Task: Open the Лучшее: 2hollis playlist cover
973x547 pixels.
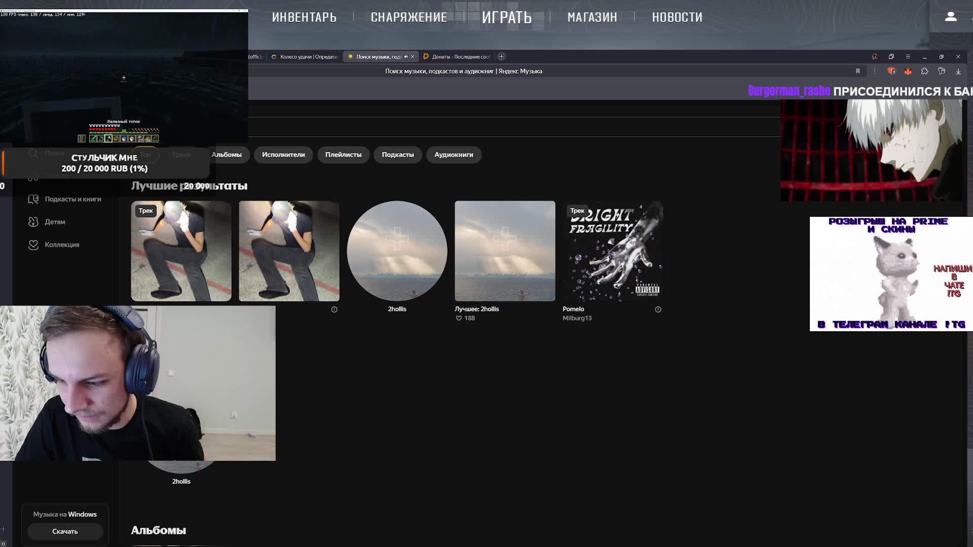Action: [x=505, y=251]
